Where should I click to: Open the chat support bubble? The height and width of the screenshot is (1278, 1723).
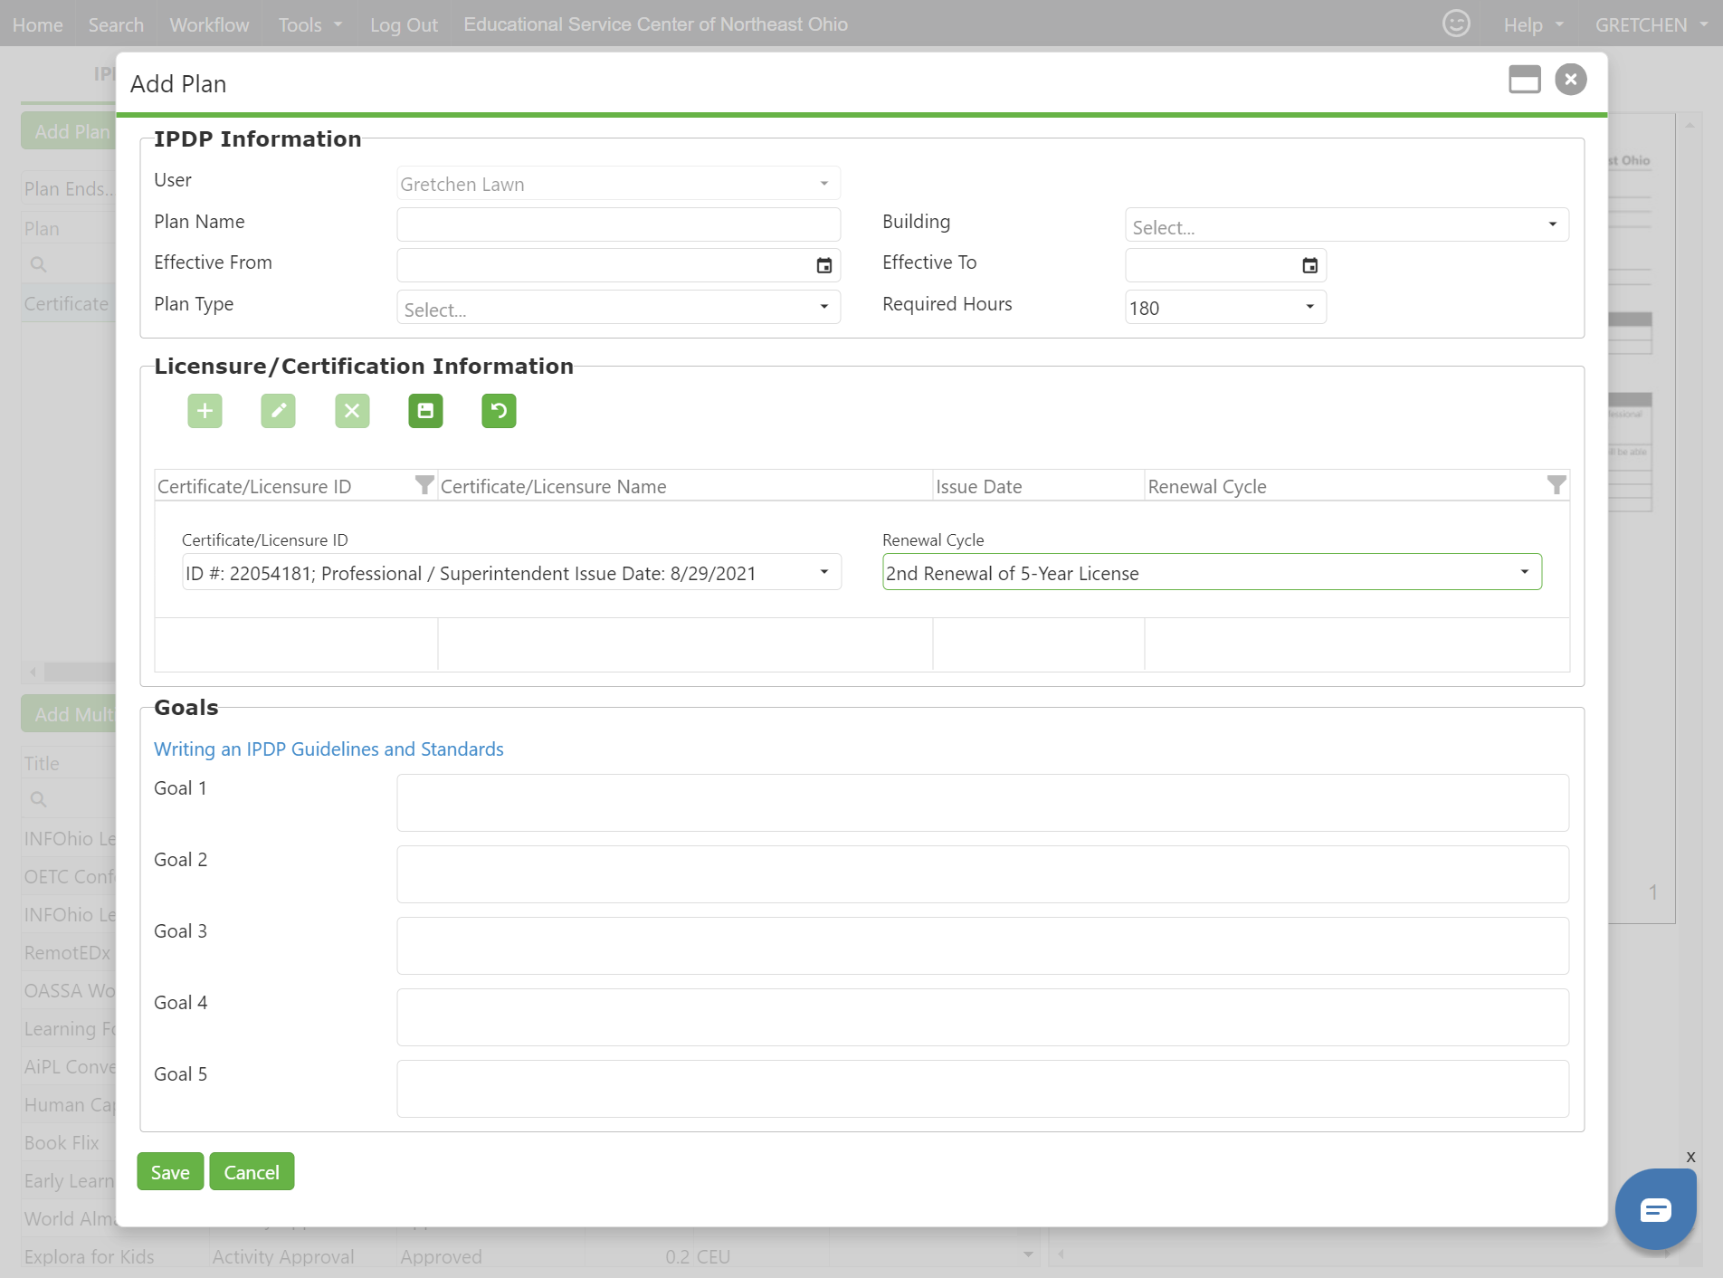pos(1655,1209)
